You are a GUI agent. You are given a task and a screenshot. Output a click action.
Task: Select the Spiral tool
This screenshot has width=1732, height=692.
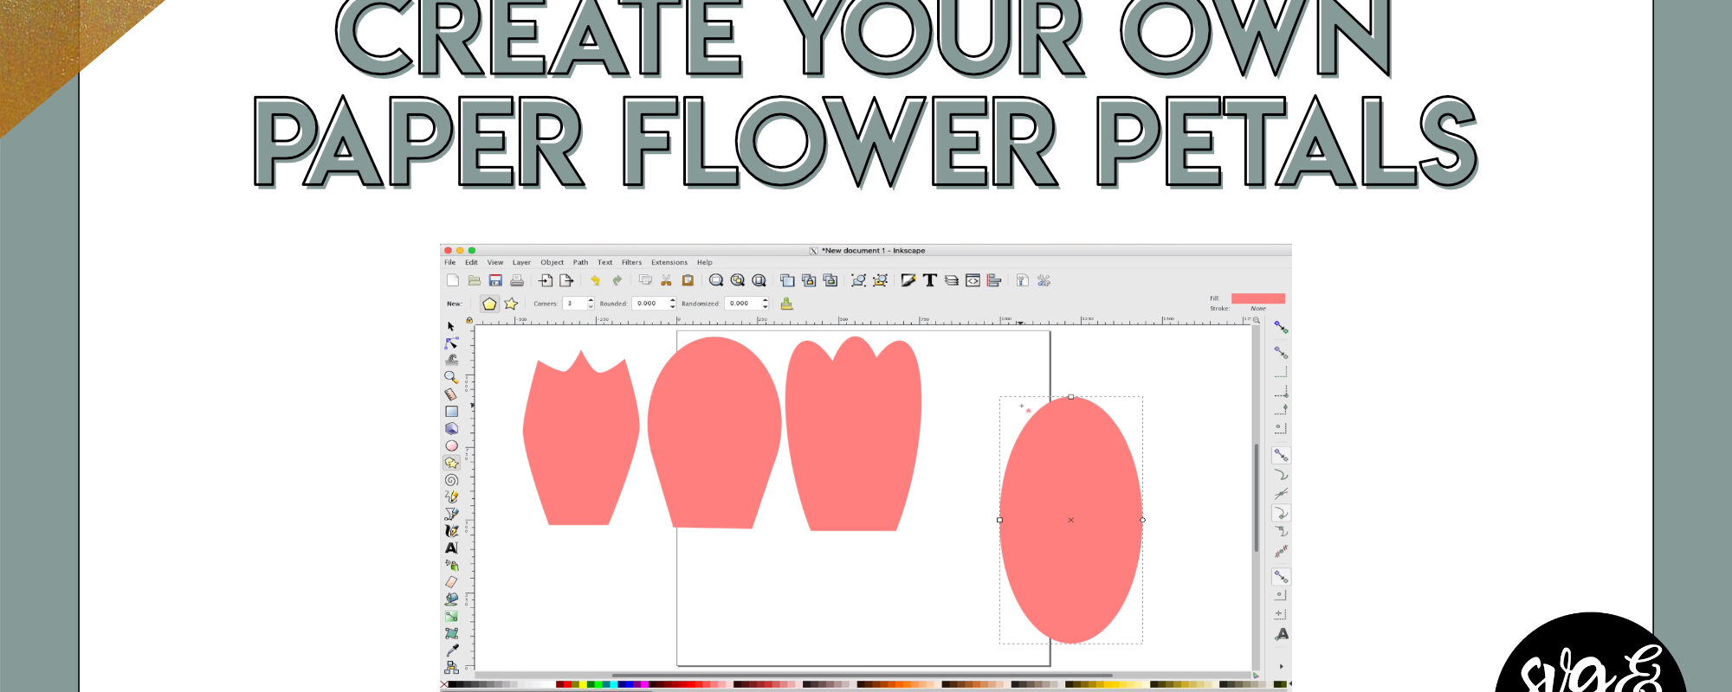(x=451, y=480)
